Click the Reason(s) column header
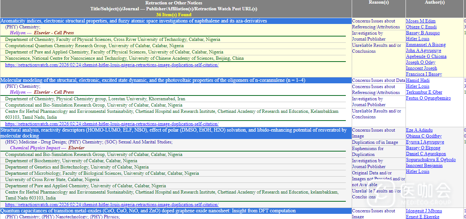Screen dimensions: 466x219 (379, 3)
